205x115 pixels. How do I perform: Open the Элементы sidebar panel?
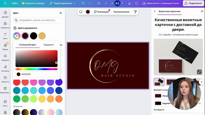pyautogui.click(x=5, y=25)
